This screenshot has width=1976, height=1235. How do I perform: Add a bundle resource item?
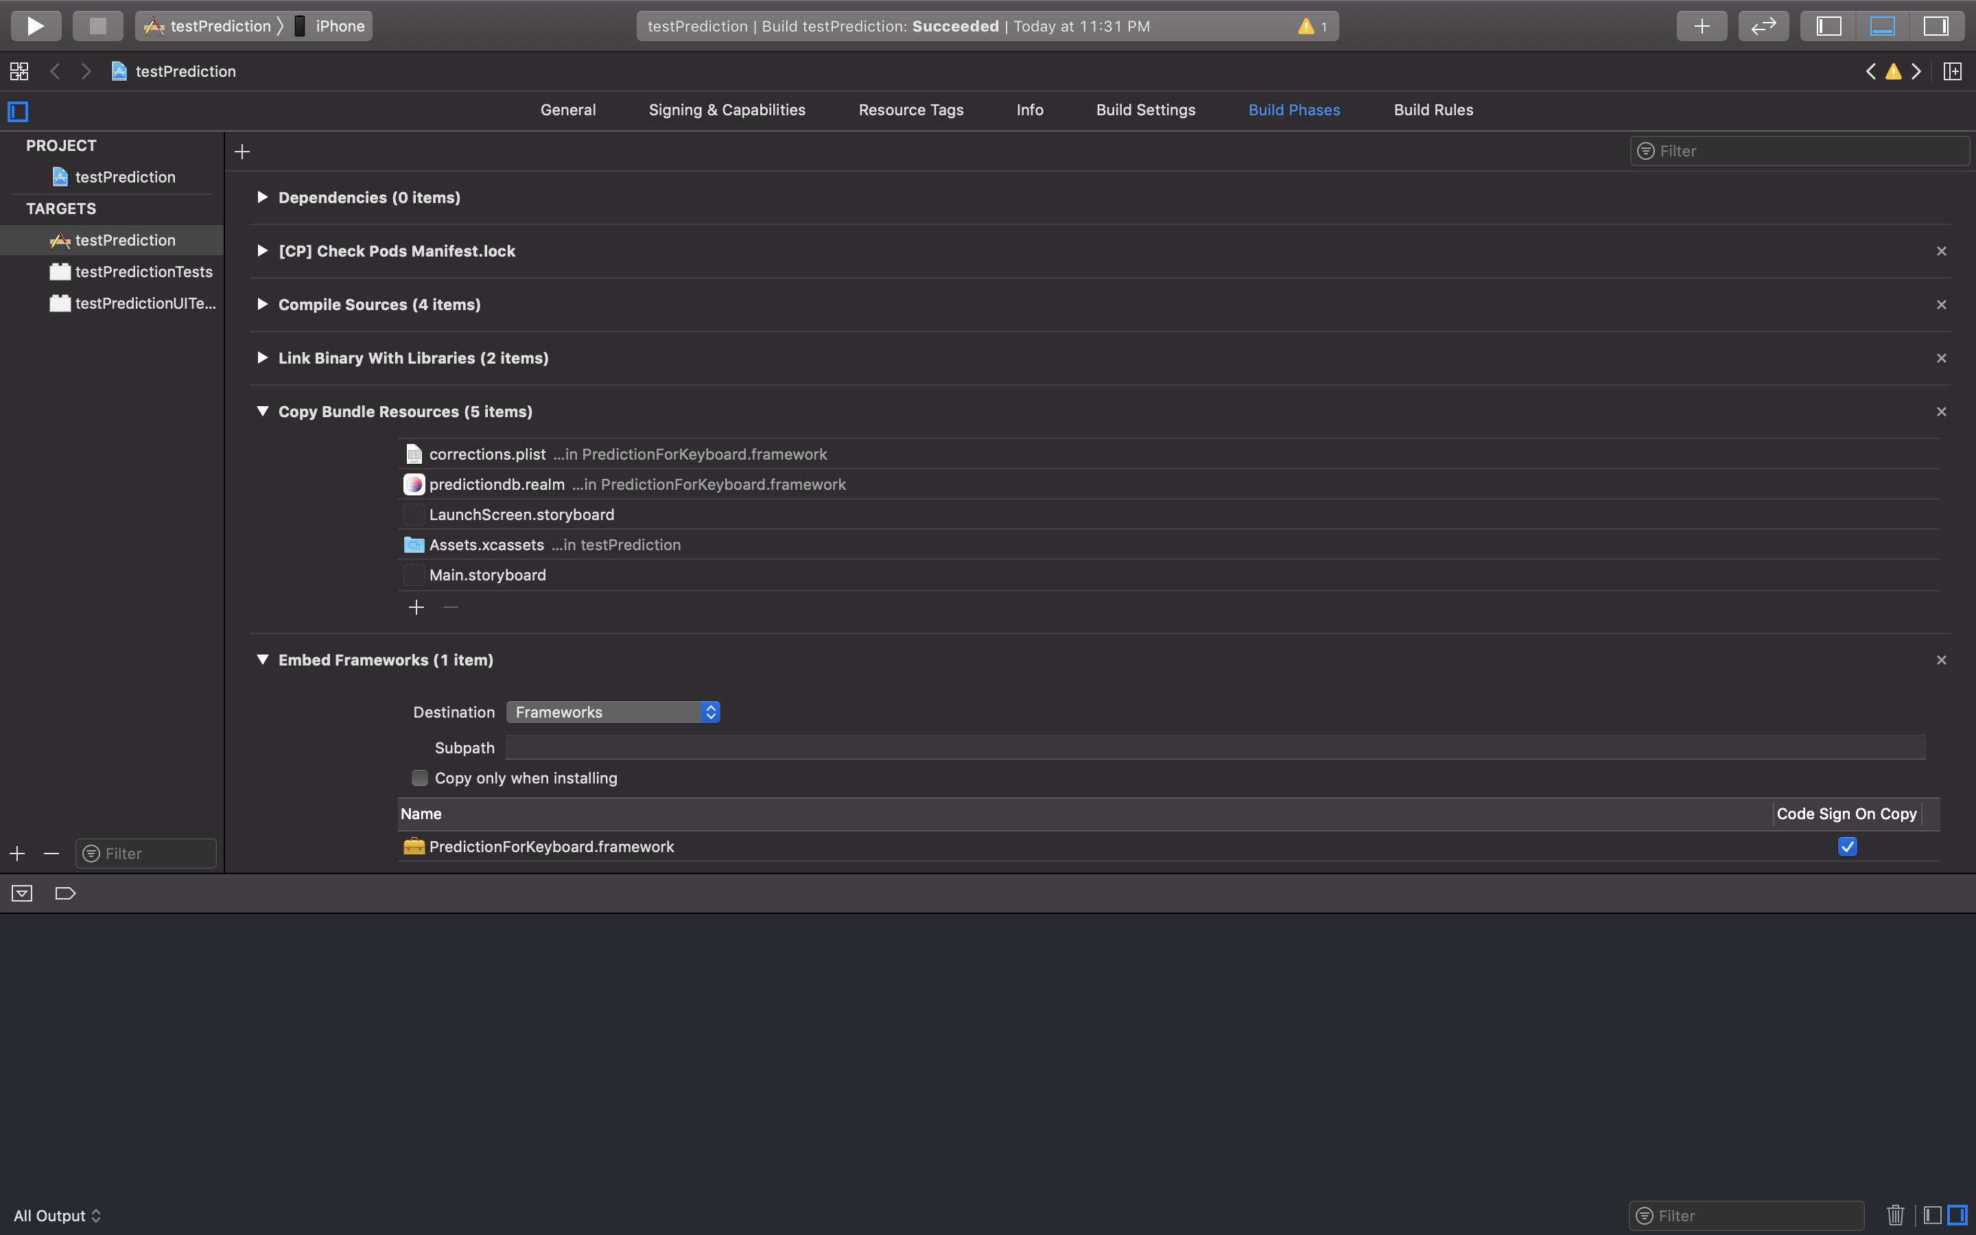pyautogui.click(x=416, y=607)
